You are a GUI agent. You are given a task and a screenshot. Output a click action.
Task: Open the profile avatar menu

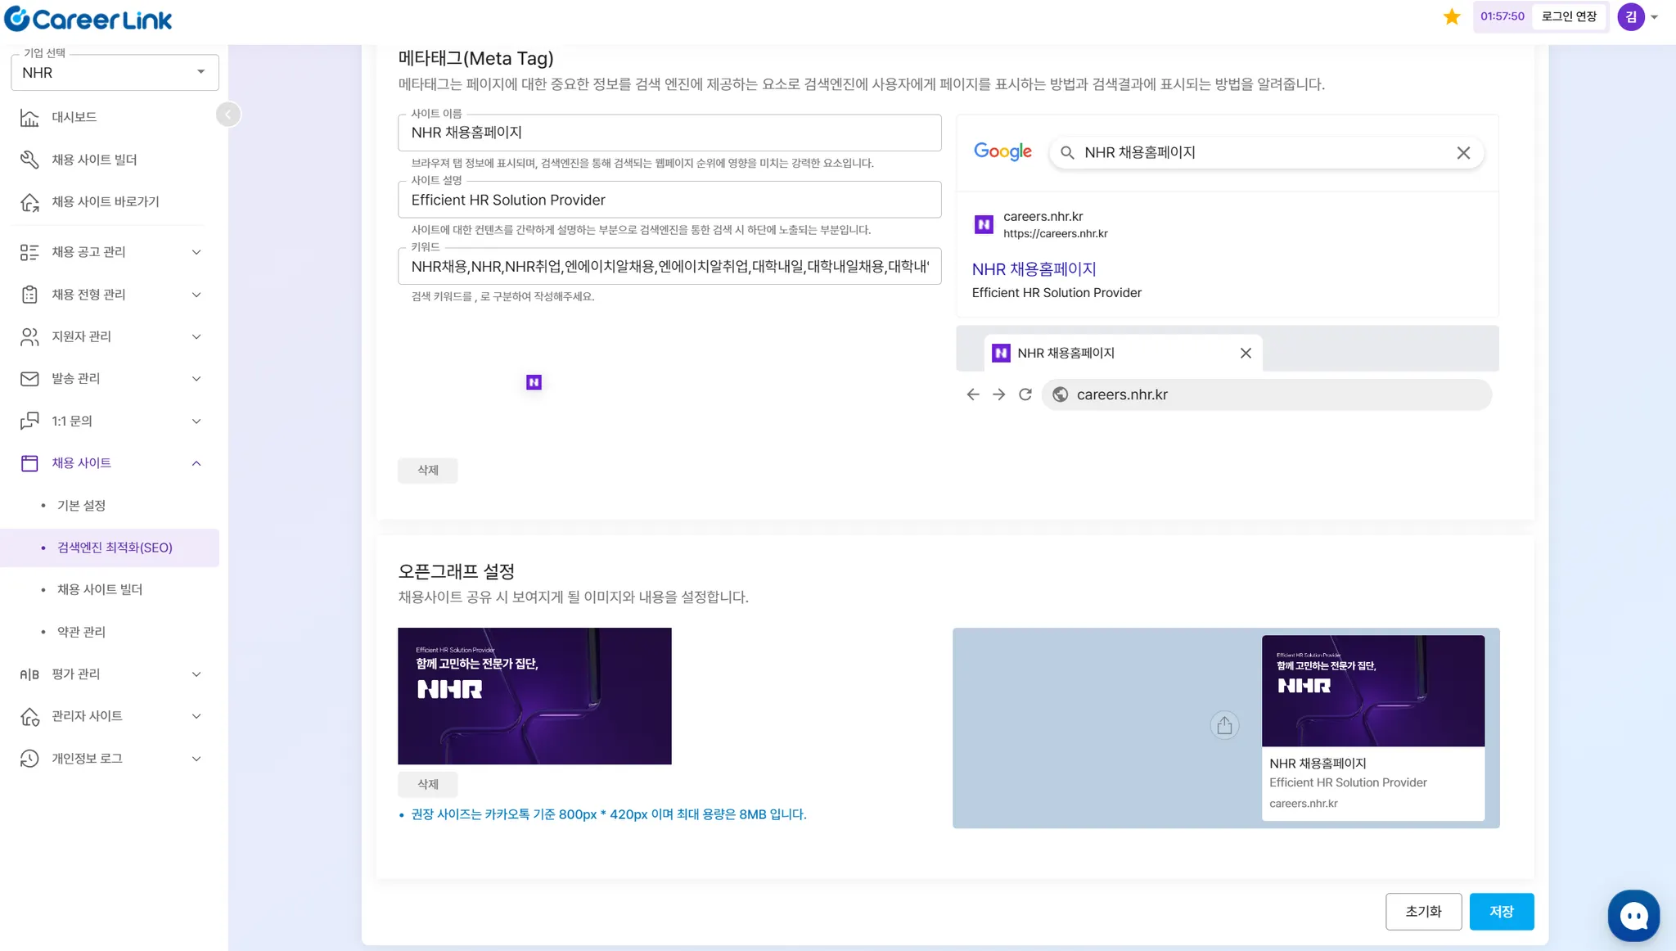click(x=1631, y=16)
